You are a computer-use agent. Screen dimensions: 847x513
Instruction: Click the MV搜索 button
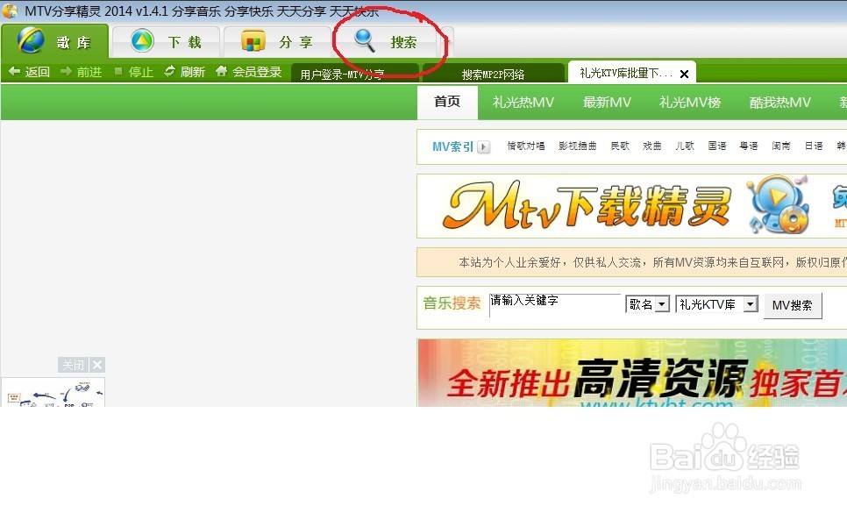pyautogui.click(x=793, y=306)
